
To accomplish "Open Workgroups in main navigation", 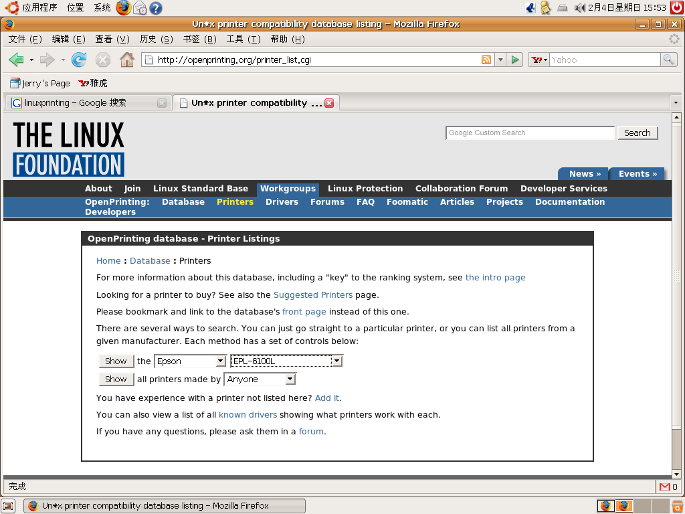I will (x=288, y=189).
